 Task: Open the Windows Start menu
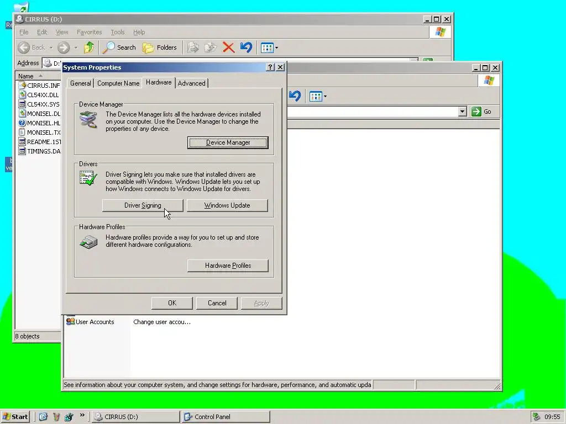(x=15, y=417)
